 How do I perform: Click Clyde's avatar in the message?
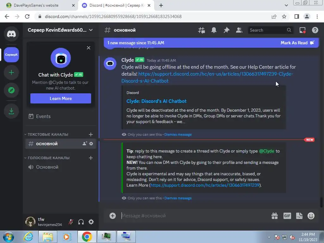point(110,63)
